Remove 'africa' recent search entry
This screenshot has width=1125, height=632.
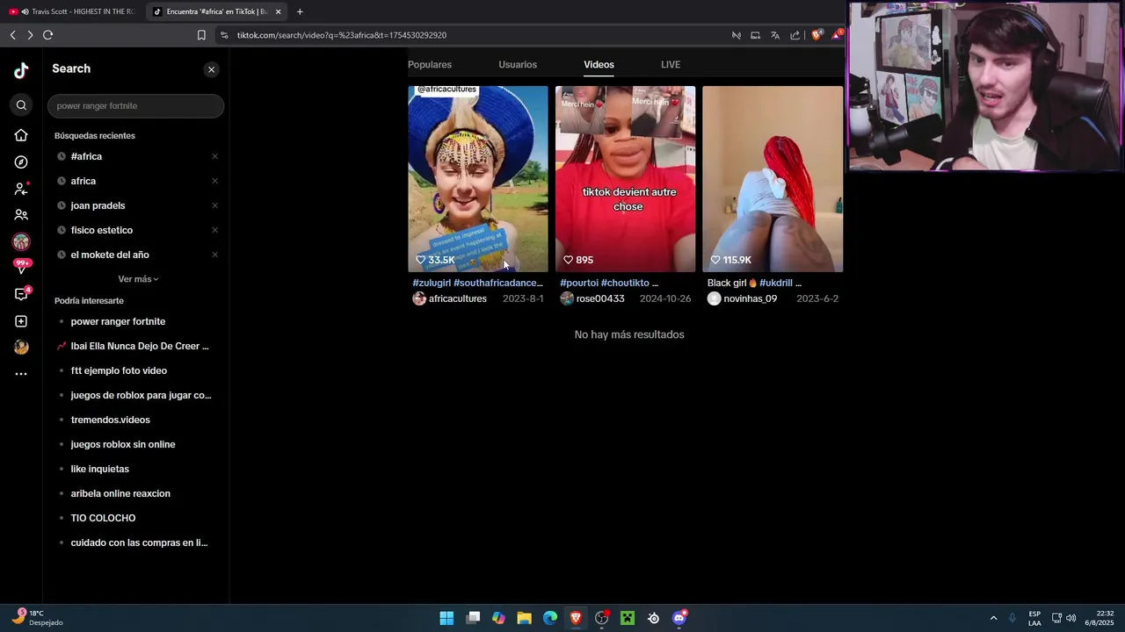pyautogui.click(x=214, y=181)
